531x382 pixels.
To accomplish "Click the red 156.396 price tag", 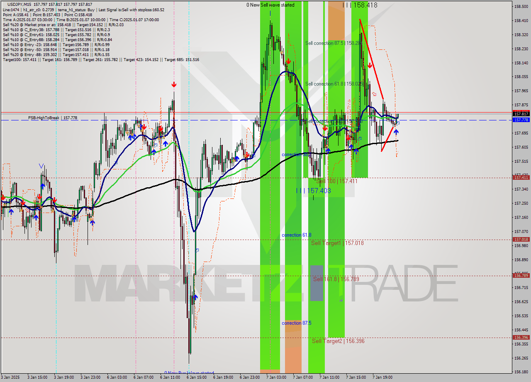I will coord(521,337).
